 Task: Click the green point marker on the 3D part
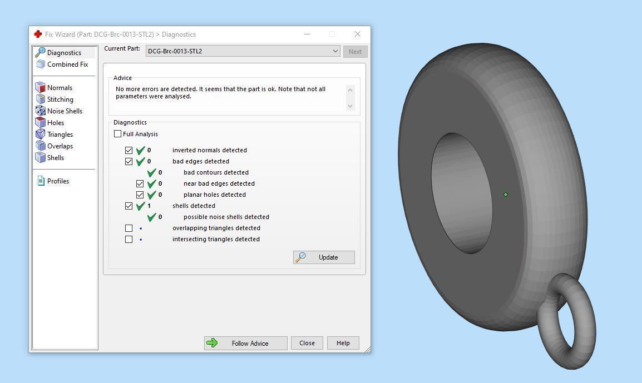click(506, 195)
